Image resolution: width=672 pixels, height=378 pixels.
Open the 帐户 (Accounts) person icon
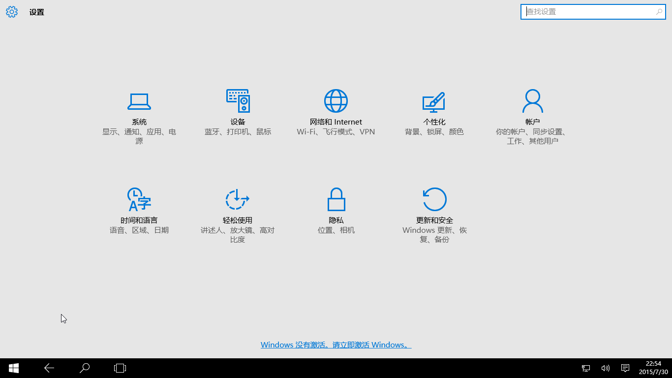(533, 101)
